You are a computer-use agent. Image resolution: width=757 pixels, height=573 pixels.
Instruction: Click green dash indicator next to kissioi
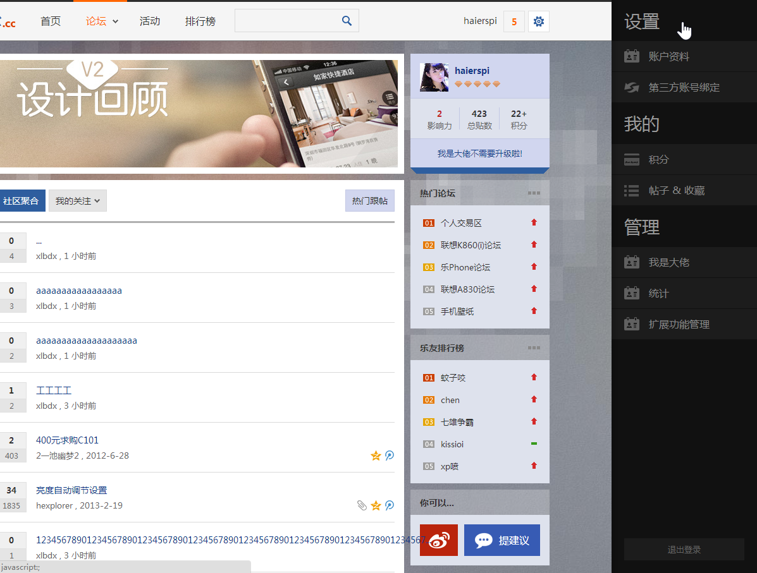pos(534,443)
